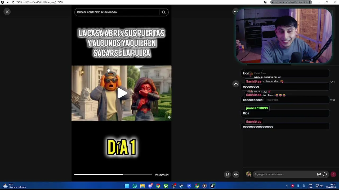
Task: Open the Xbox app from the taskbar
Action: tap(166, 186)
